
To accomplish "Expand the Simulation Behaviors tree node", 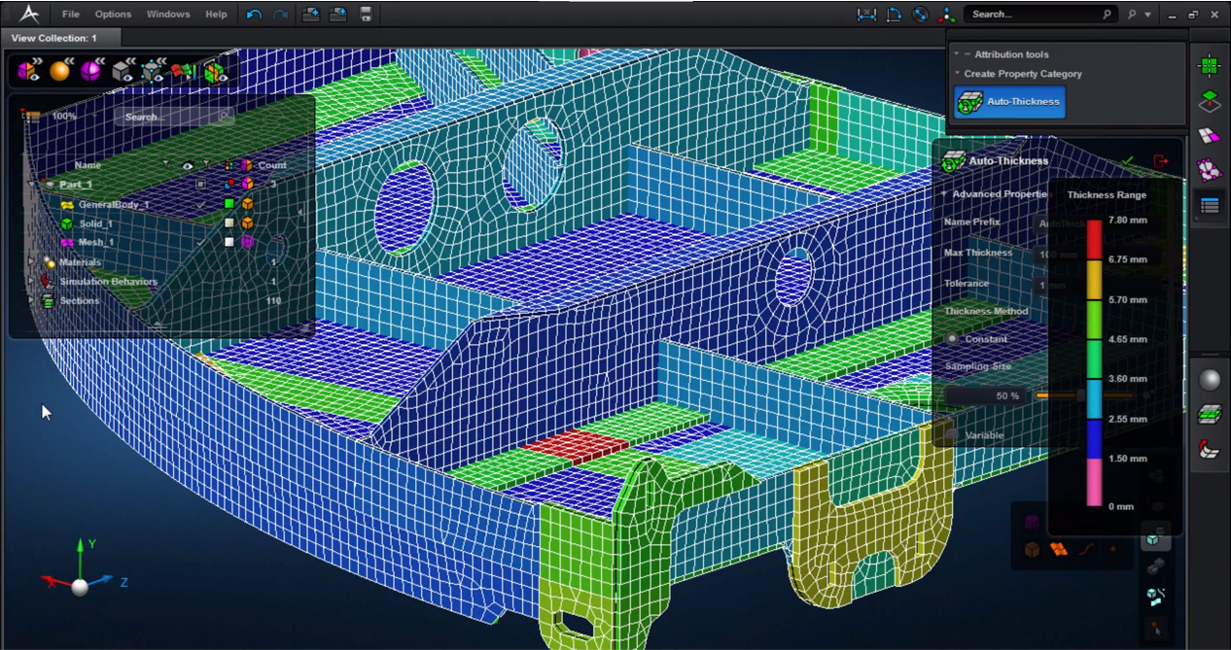I will (x=31, y=282).
